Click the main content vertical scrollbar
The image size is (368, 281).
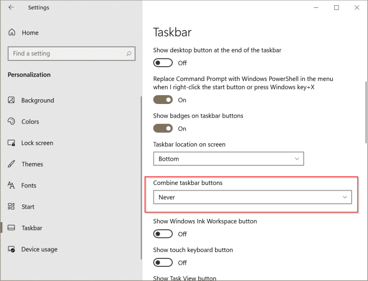coord(366,112)
